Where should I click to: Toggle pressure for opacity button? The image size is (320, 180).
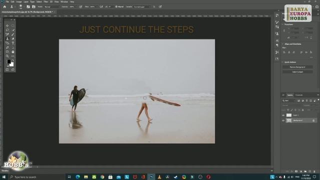click(80, 6)
